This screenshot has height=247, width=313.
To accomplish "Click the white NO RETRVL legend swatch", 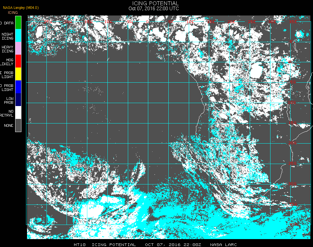I will (x=18, y=113).
